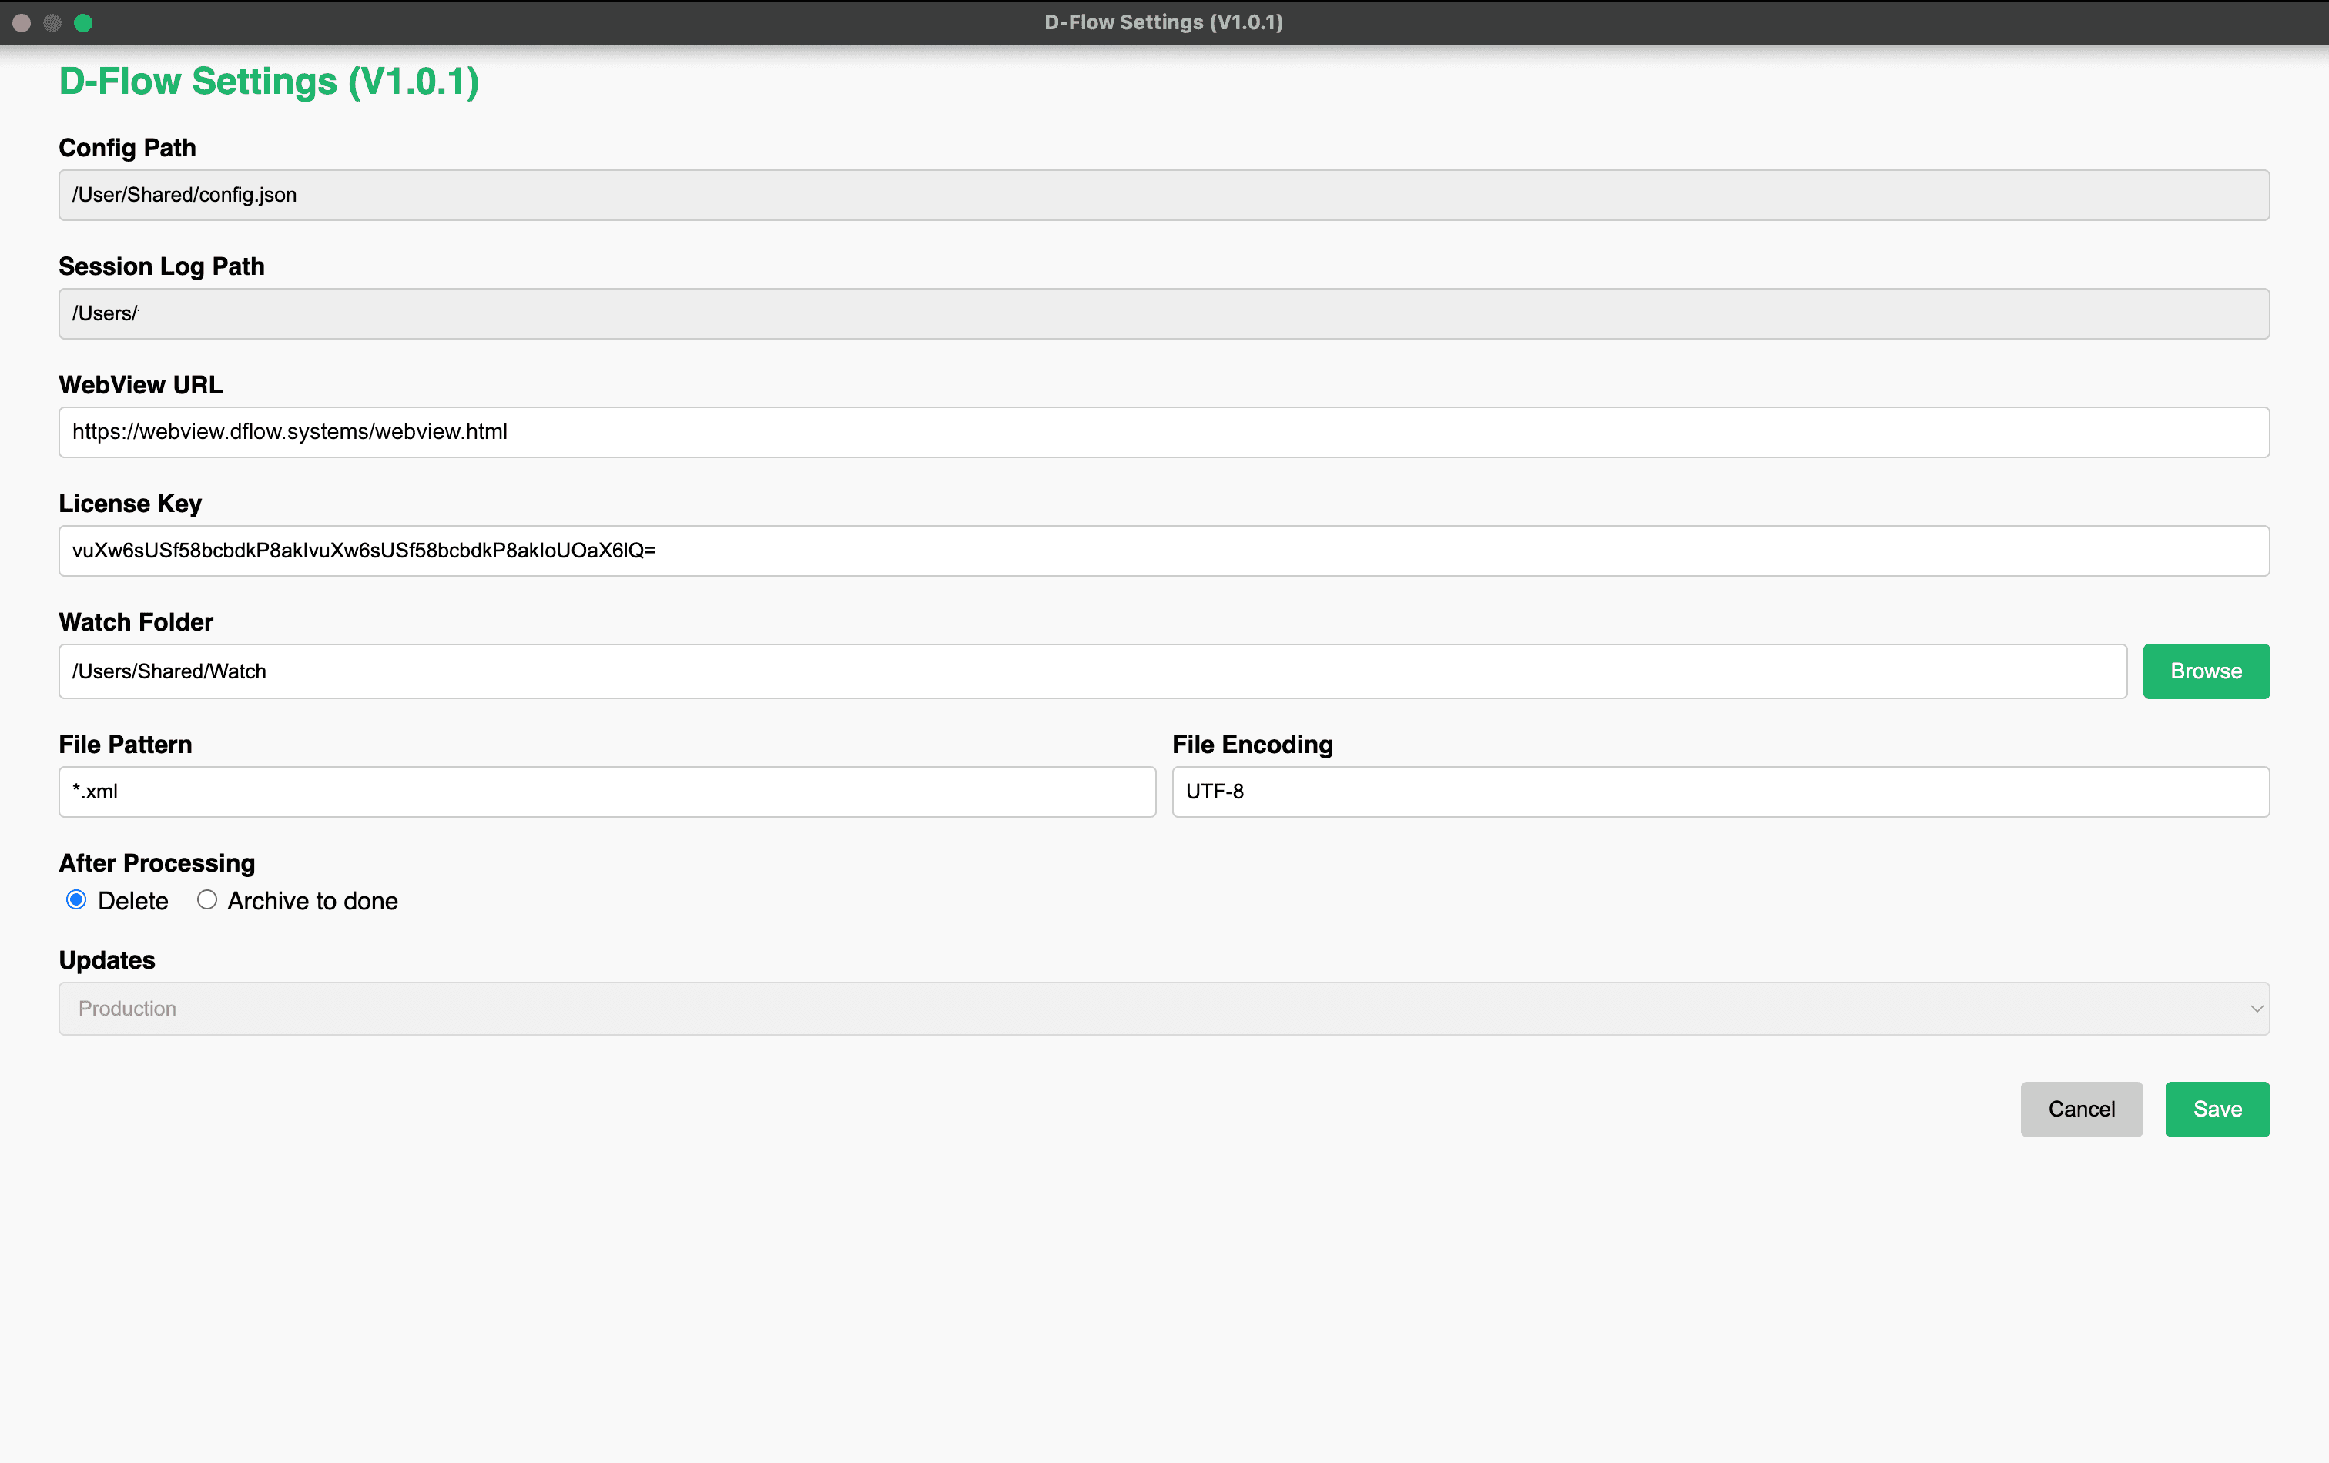Click the Updates label
Image resolution: width=2329 pixels, height=1463 pixels.
click(x=107, y=960)
